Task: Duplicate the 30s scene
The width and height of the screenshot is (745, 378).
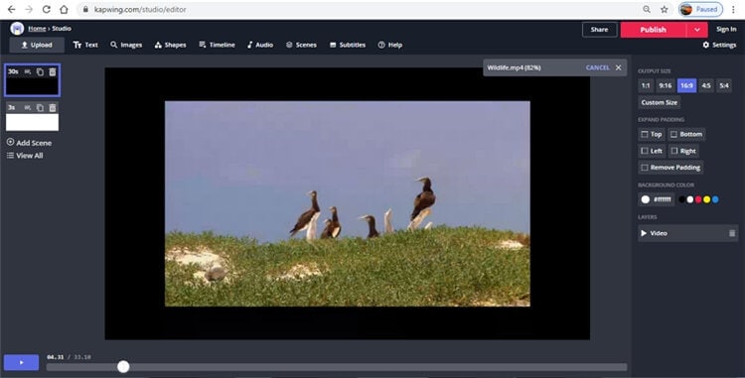Action: pyautogui.click(x=40, y=71)
